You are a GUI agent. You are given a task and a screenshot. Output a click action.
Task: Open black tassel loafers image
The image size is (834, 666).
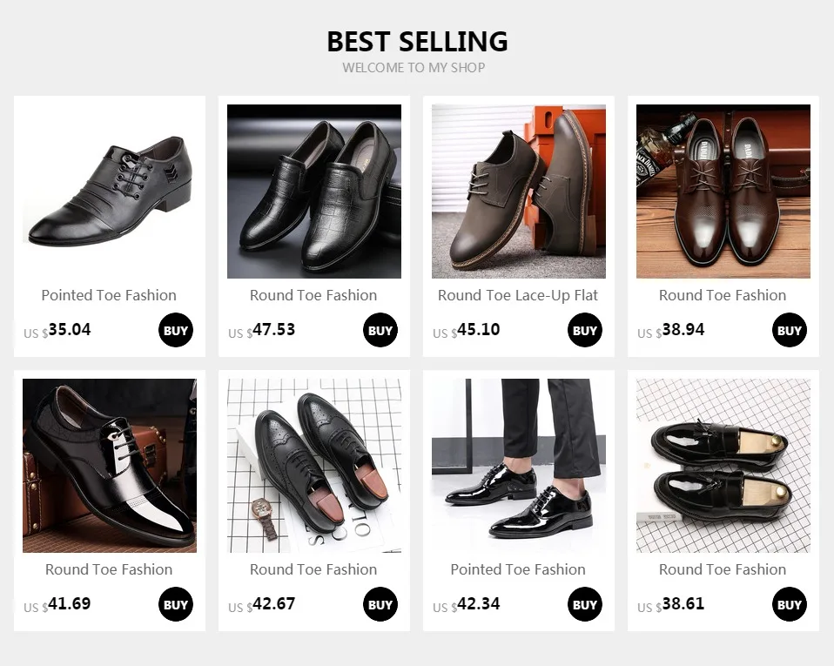tap(723, 466)
